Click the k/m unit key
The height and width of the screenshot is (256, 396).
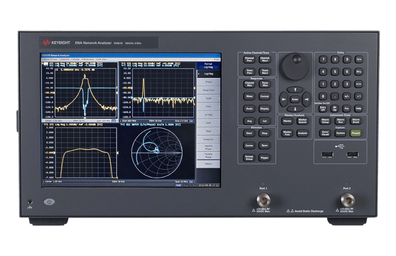(359, 84)
